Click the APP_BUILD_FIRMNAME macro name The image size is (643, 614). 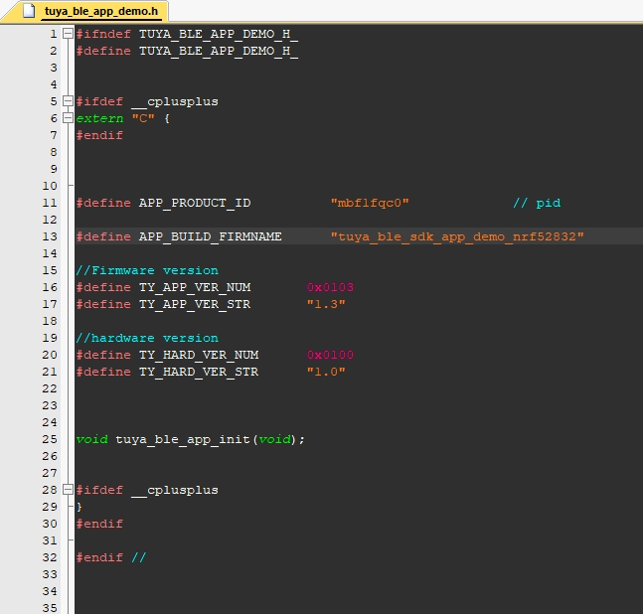(x=210, y=236)
